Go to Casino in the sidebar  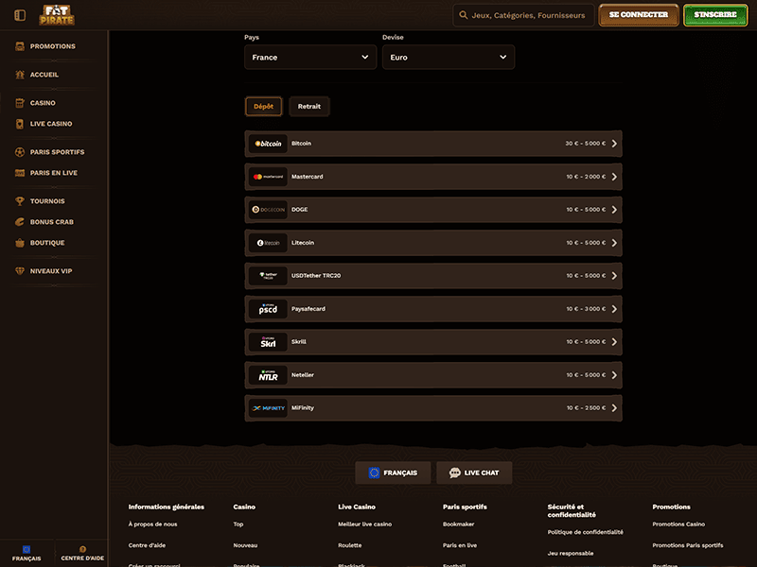click(x=43, y=103)
